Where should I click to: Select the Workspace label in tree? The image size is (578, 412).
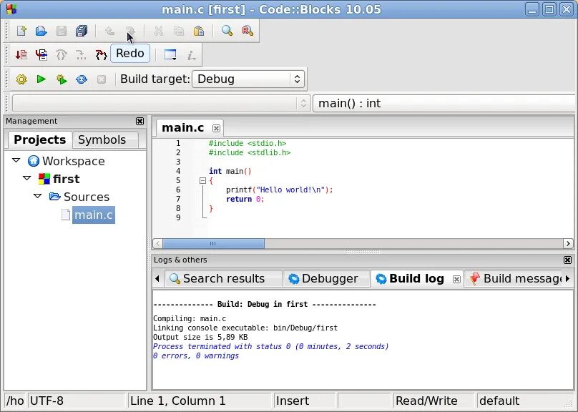pos(74,161)
